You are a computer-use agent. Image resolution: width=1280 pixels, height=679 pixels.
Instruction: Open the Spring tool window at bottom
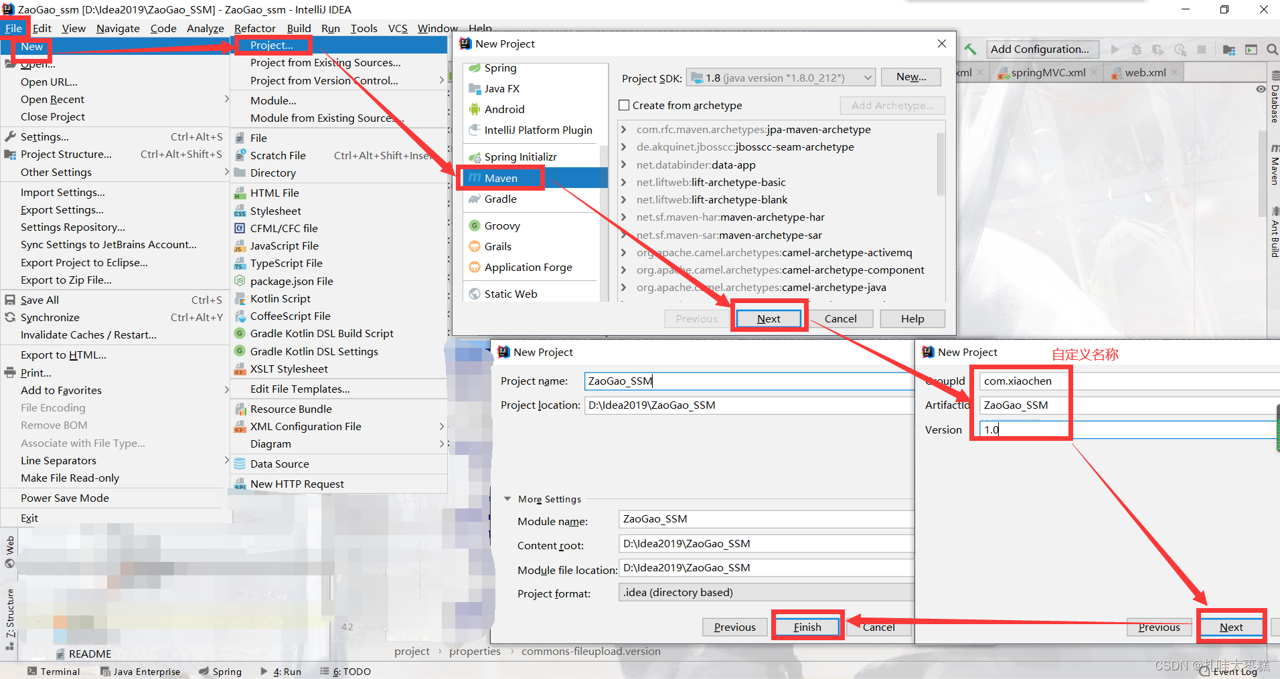tap(220, 672)
